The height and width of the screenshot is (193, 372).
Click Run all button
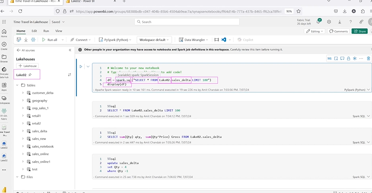[x=49, y=40]
